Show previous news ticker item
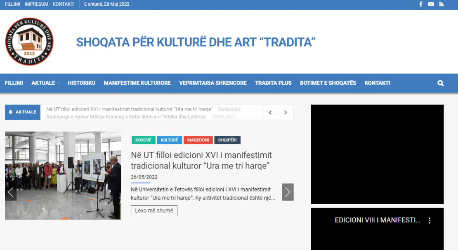The image size is (458, 250). click(x=270, y=112)
